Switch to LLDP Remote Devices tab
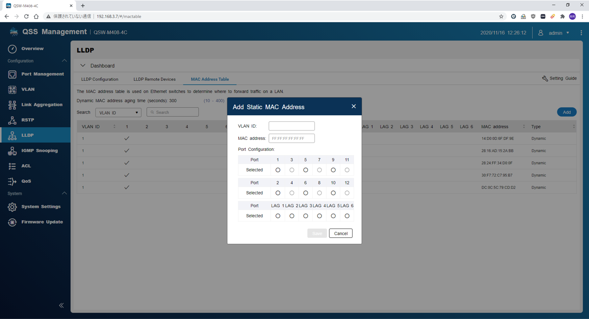This screenshot has width=589, height=319. (x=154, y=79)
